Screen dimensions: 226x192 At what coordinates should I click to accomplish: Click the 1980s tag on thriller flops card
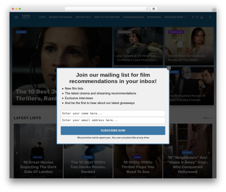pyautogui.click(x=137, y=158)
